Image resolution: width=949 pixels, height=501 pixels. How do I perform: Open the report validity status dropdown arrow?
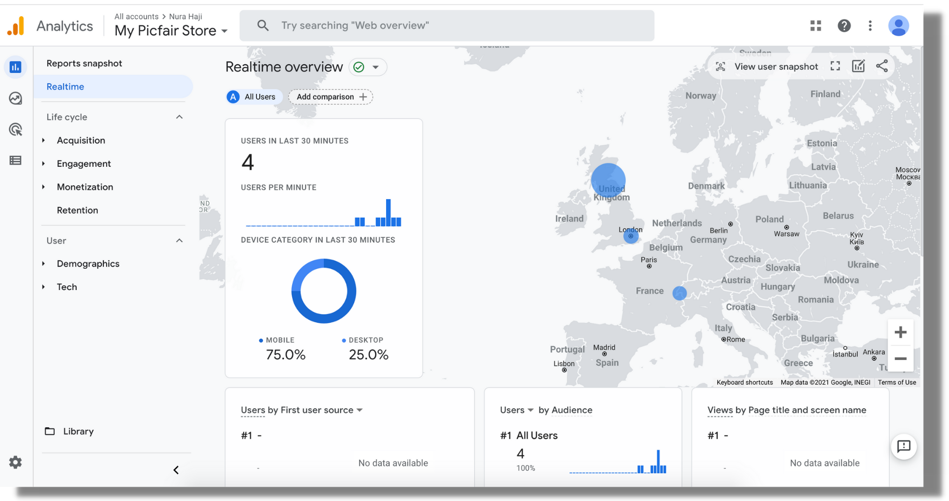[x=378, y=67]
